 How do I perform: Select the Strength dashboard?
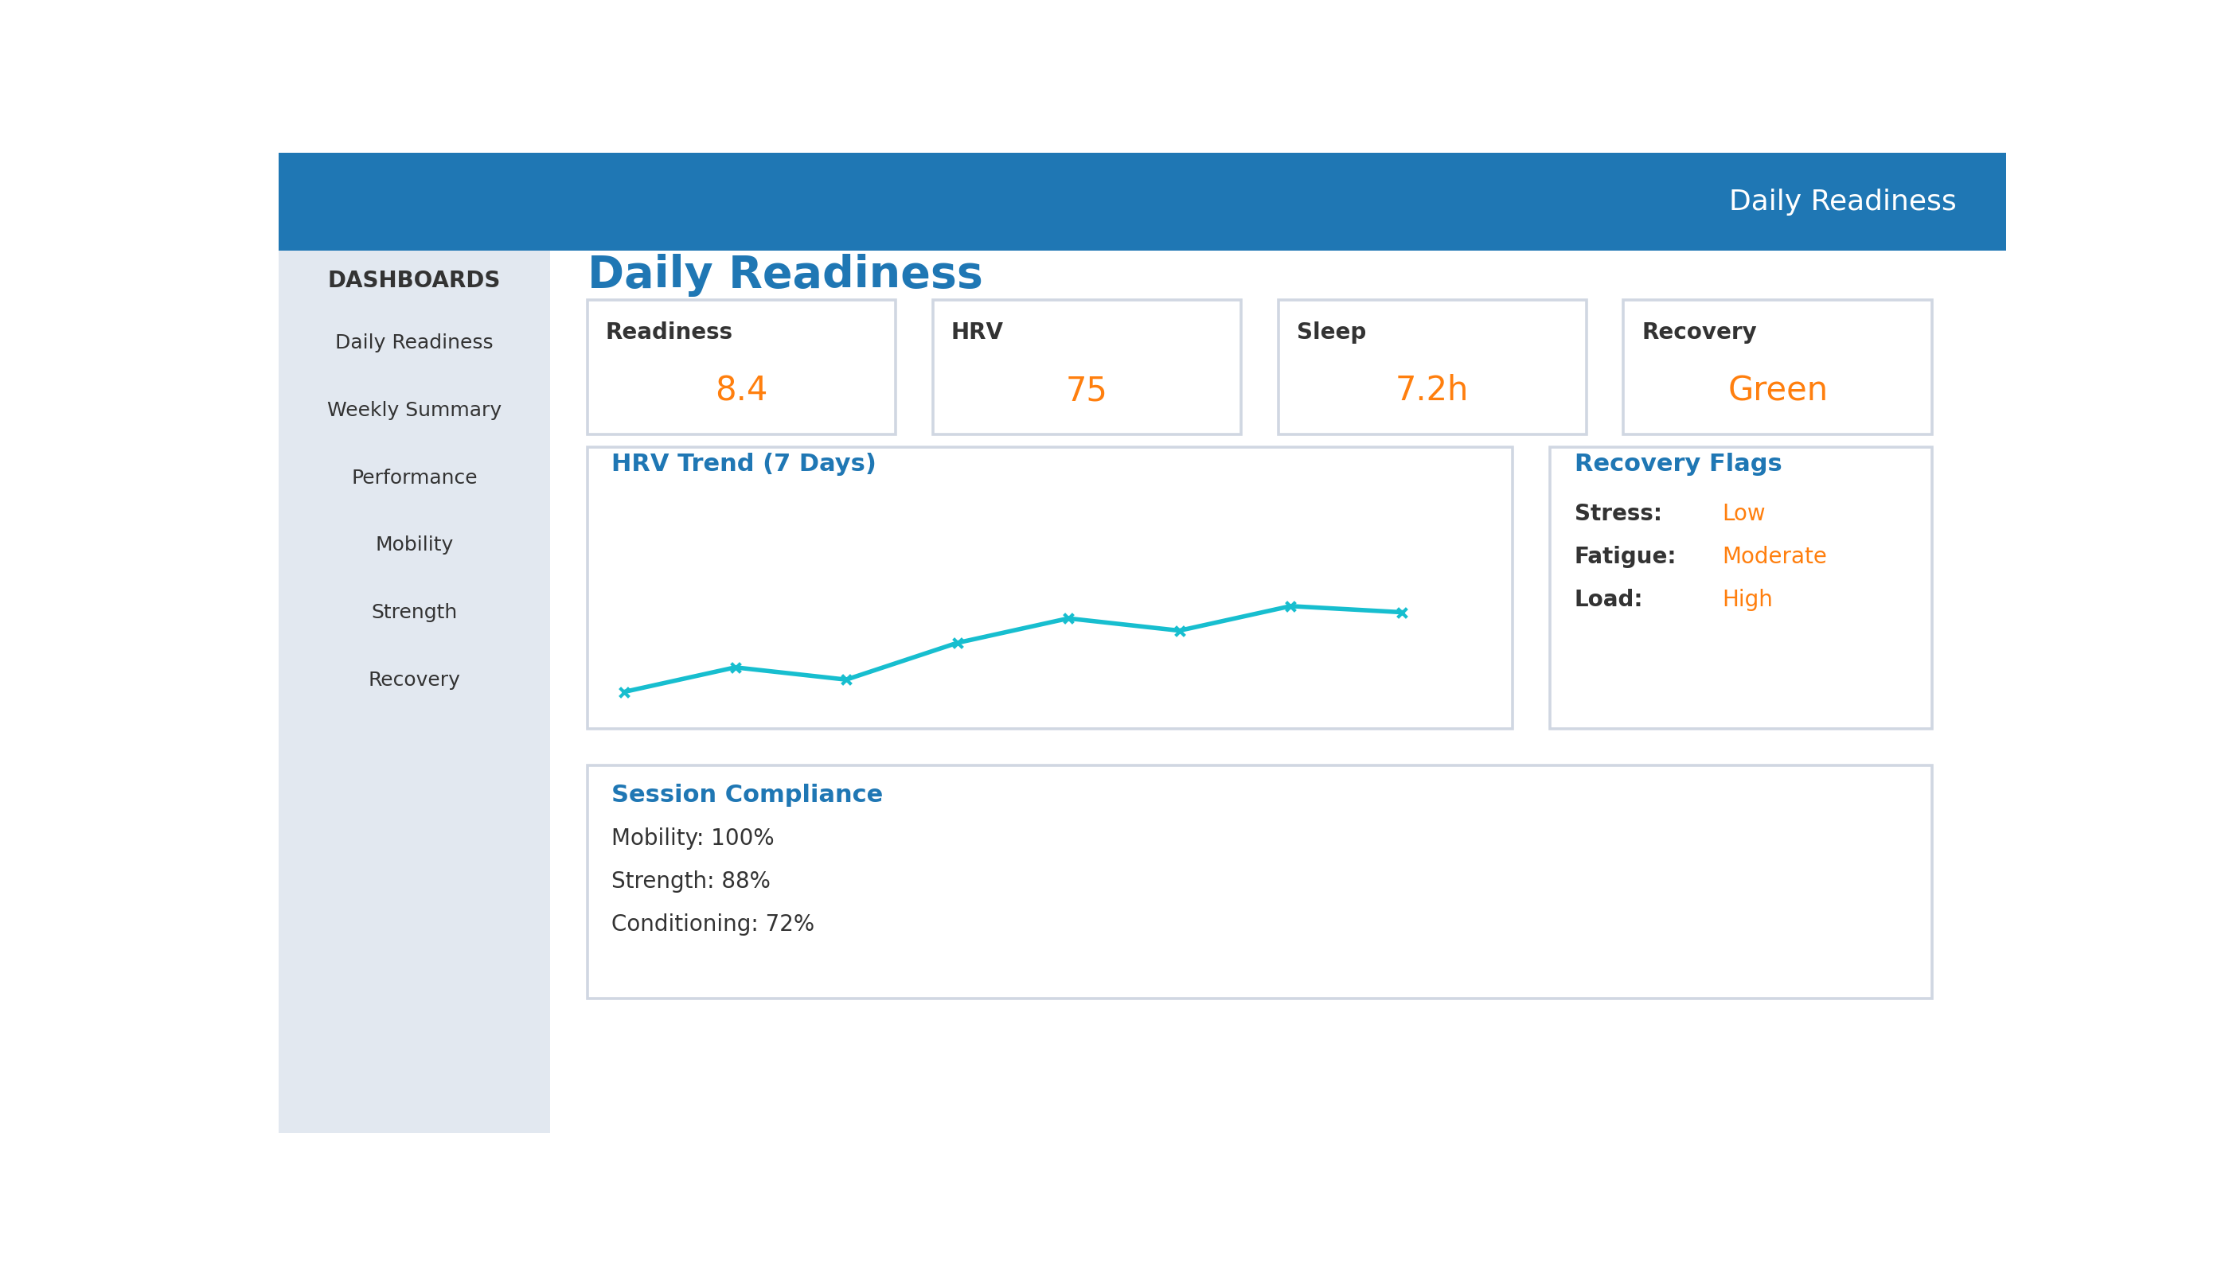pyautogui.click(x=413, y=610)
